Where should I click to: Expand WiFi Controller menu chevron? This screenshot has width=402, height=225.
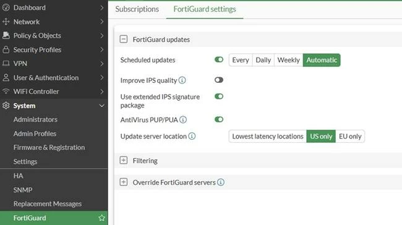point(102,91)
